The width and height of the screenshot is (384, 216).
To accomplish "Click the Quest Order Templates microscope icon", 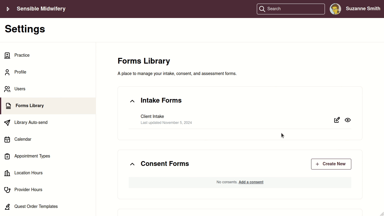I will click(x=7, y=207).
